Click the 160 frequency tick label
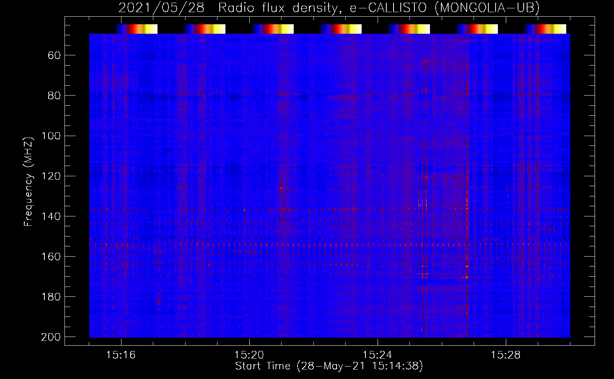This screenshot has width=614, height=379. (51, 256)
